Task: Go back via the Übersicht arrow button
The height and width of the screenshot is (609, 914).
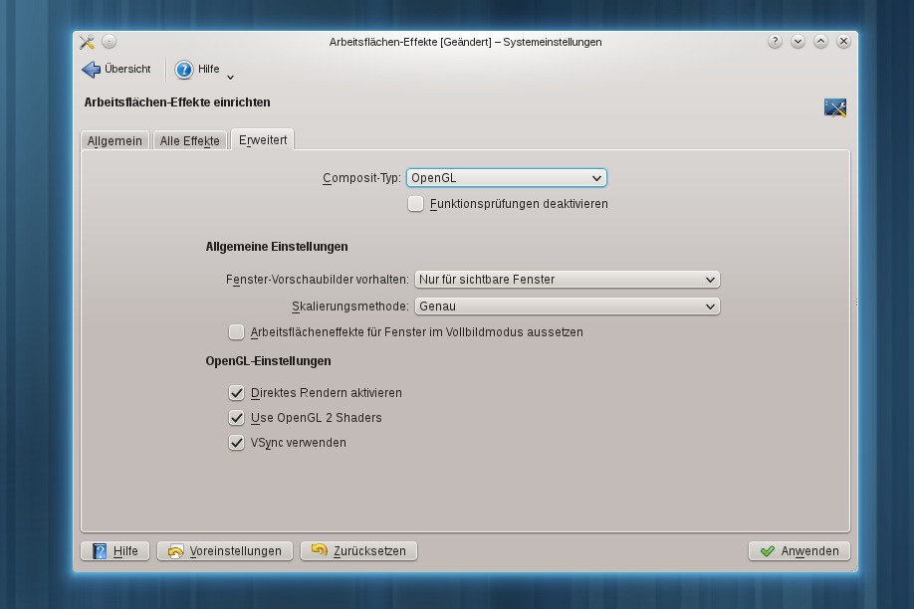Action: pos(116,70)
